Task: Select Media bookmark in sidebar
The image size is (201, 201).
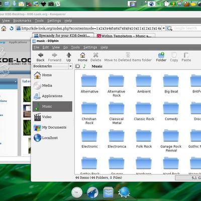Action: pyautogui.click(x=52, y=85)
